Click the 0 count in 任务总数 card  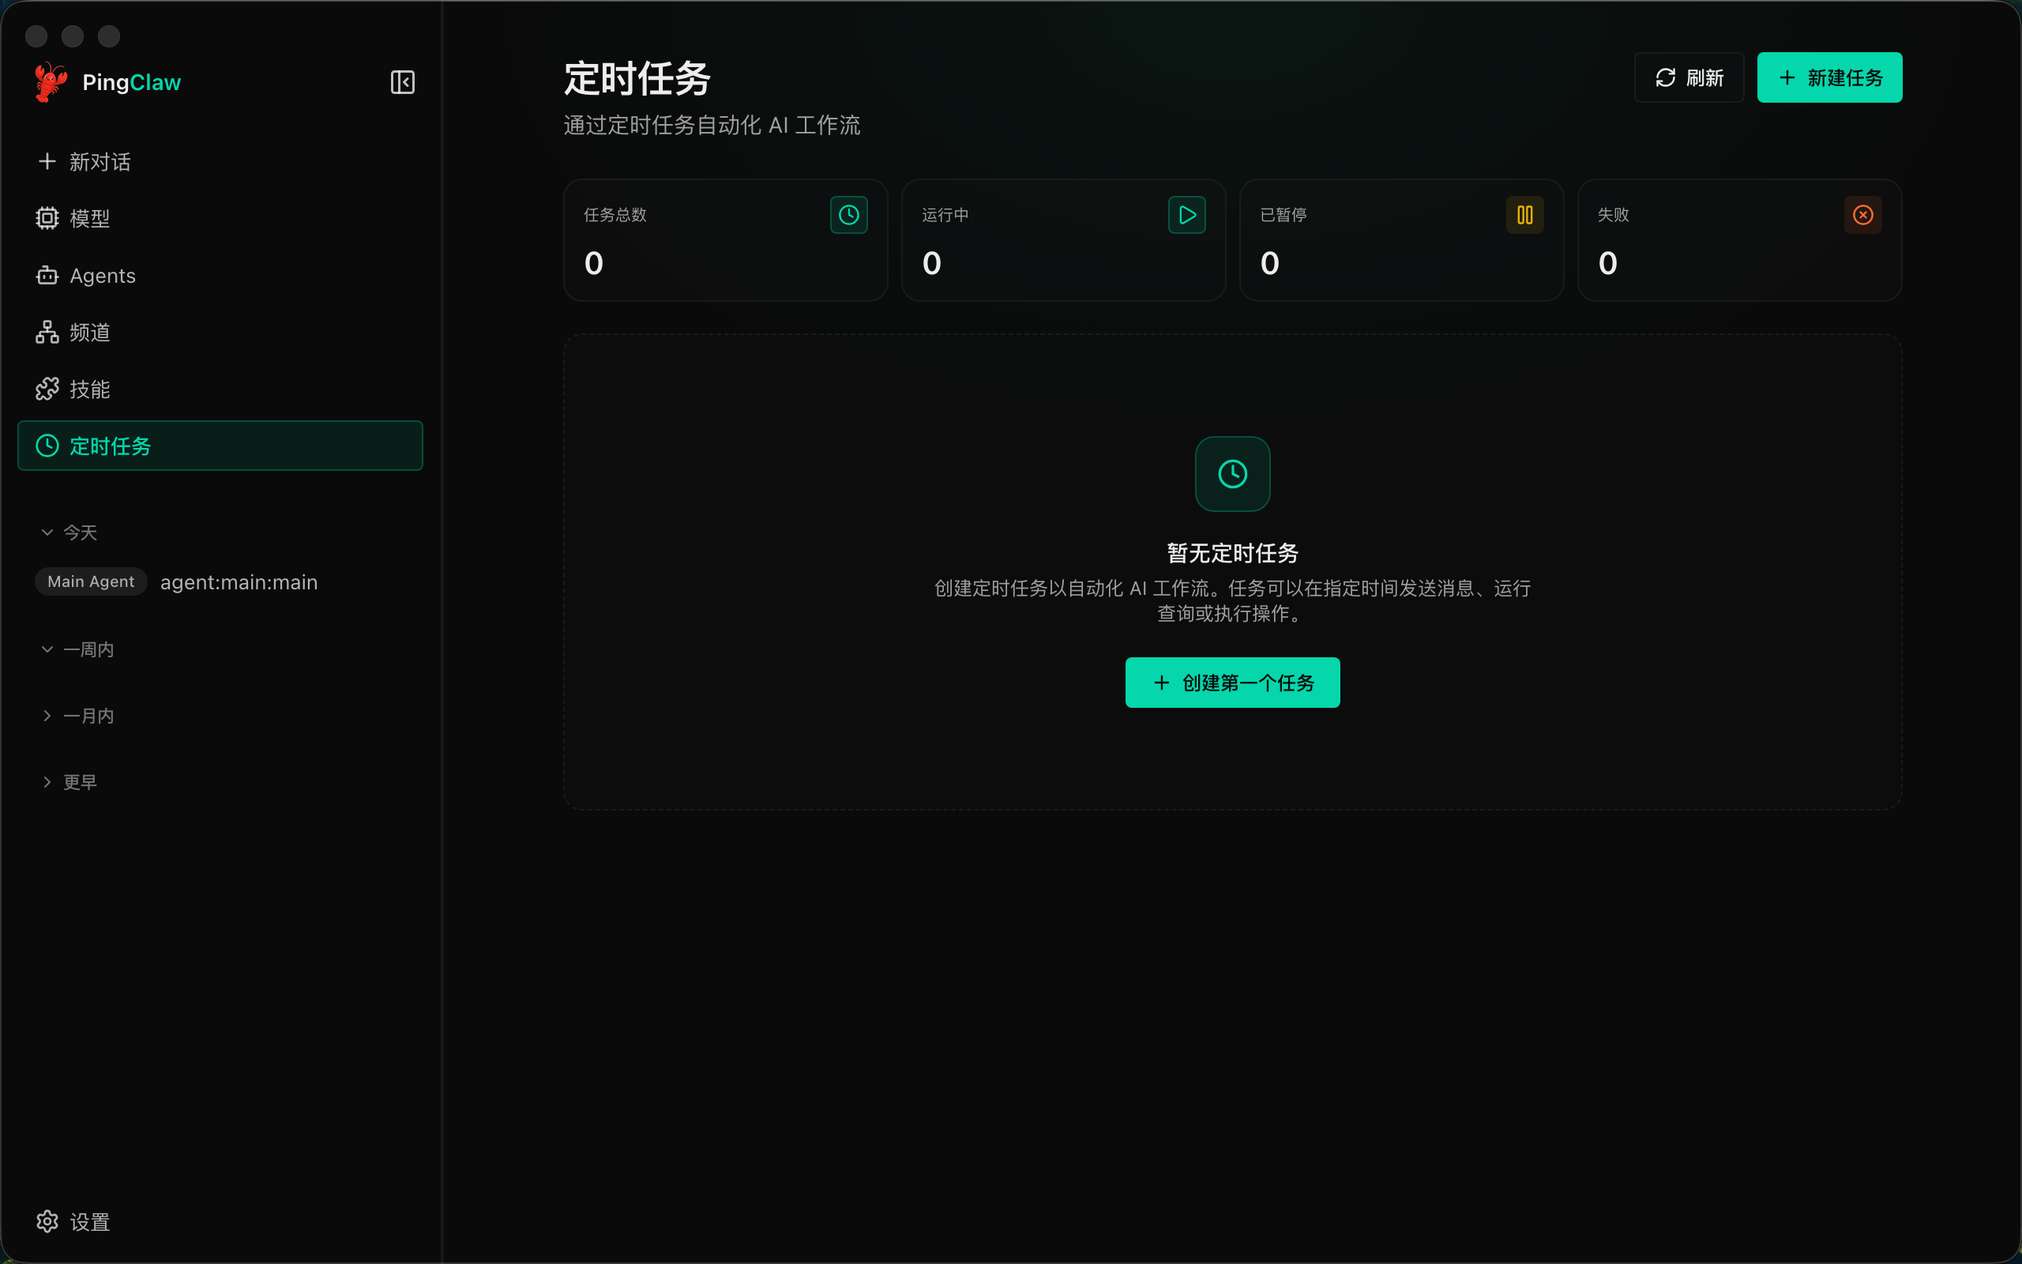593,263
